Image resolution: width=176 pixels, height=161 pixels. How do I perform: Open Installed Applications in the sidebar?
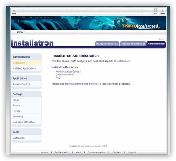26,68
